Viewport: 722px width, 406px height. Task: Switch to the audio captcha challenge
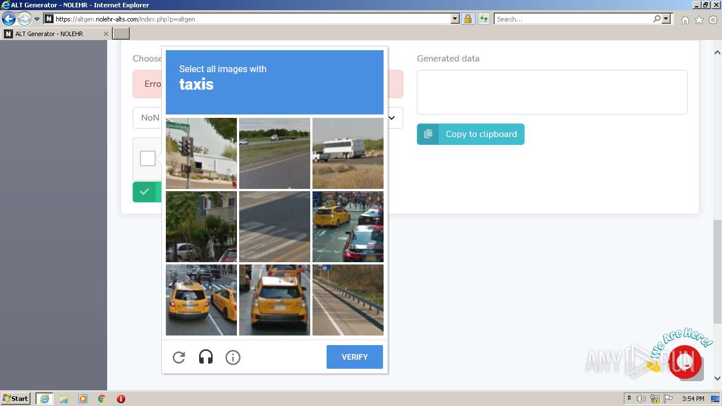pyautogui.click(x=206, y=357)
